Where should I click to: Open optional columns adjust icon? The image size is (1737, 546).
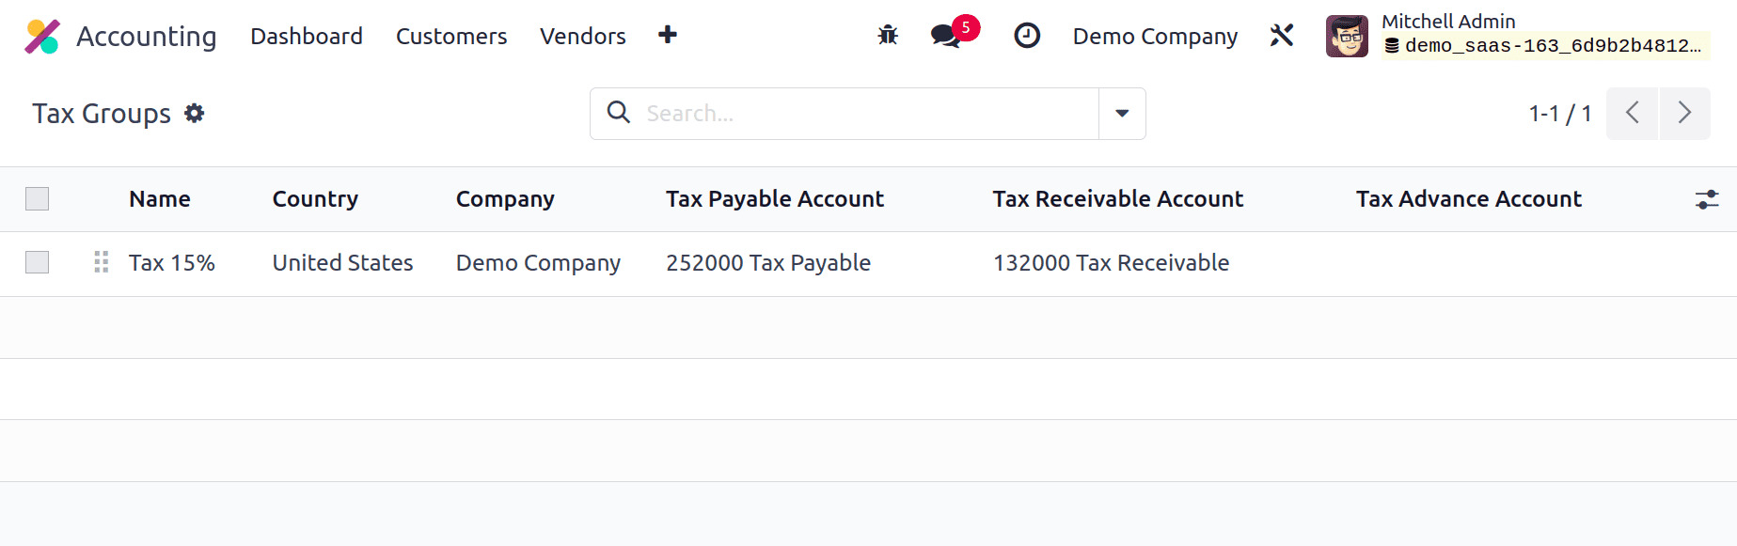(x=1707, y=199)
